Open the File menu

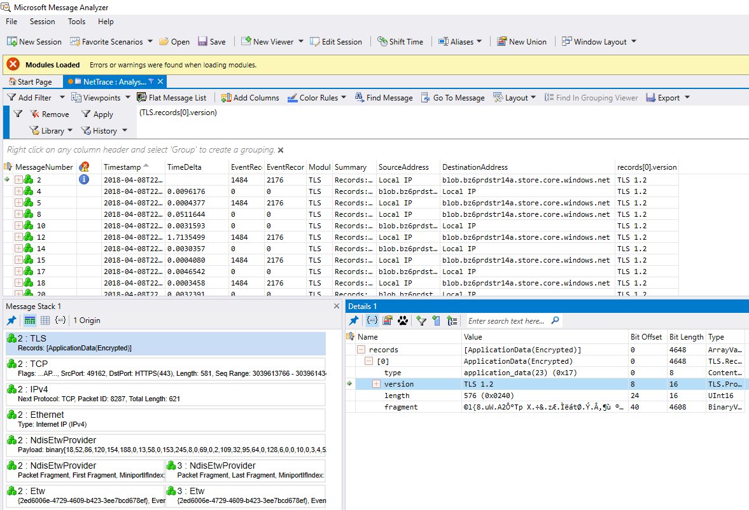(11, 22)
